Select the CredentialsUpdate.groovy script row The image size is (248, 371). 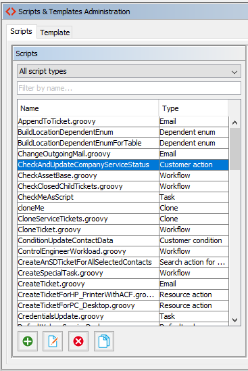tap(123, 316)
